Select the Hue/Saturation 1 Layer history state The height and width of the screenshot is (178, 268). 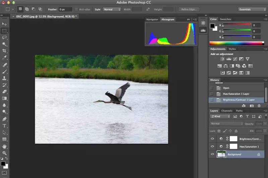point(237,94)
